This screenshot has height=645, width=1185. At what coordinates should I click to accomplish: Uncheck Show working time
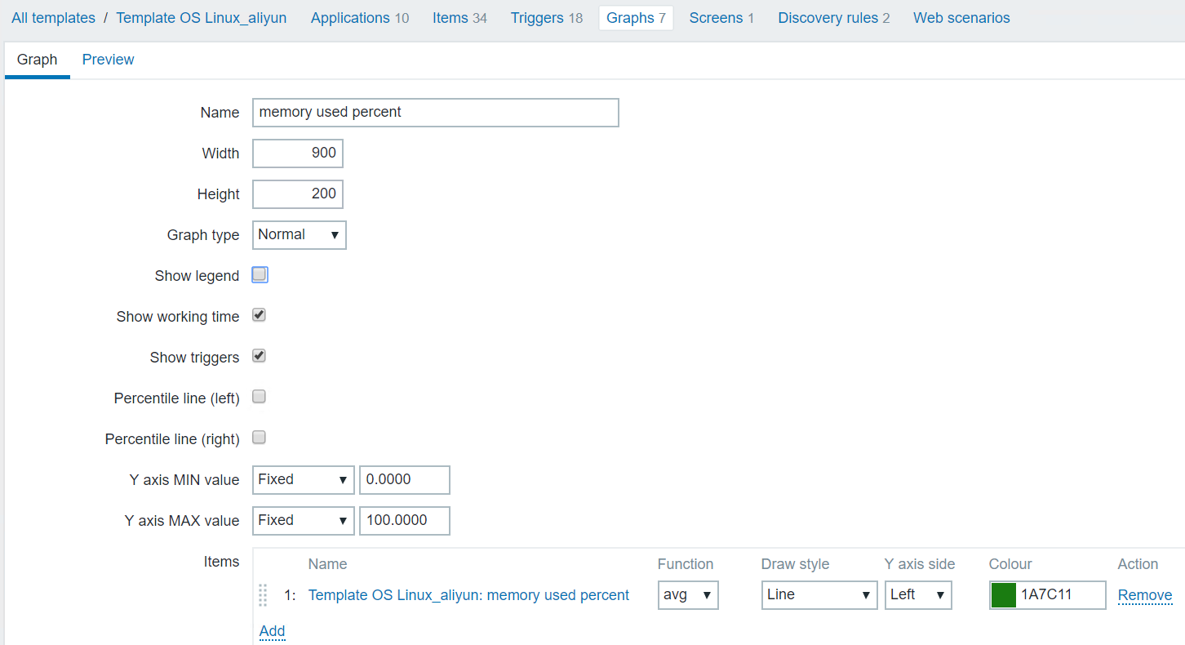tap(260, 316)
